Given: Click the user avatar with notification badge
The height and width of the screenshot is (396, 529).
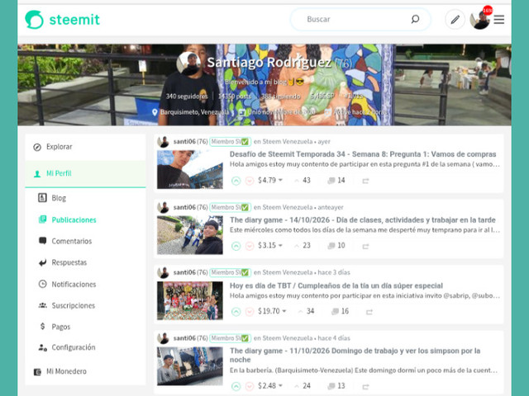Looking at the screenshot, I should pyautogui.click(x=480, y=19).
